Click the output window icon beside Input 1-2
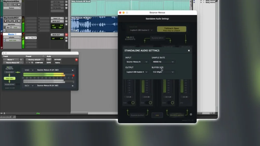 pos(66,18)
